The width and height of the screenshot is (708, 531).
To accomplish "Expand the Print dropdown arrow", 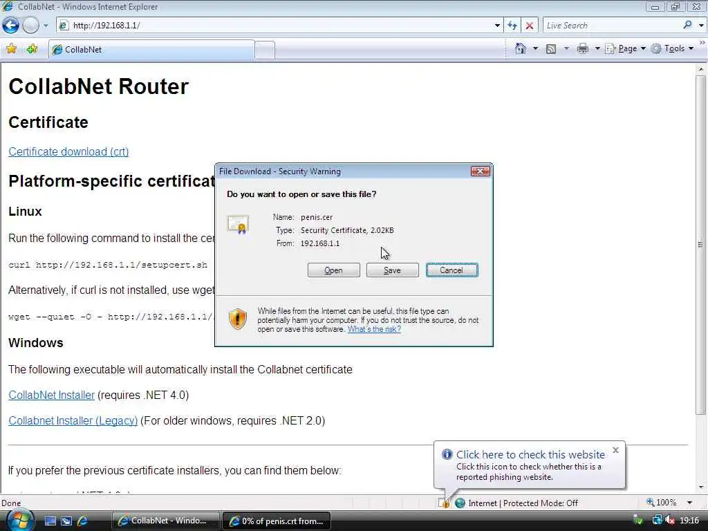I will click(597, 48).
